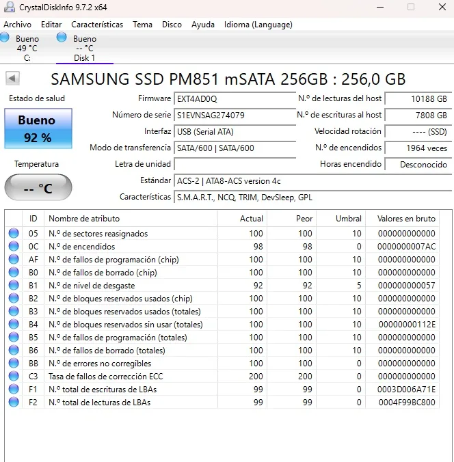Click the Umbral column header
This screenshot has height=462, width=454.
[340, 219]
